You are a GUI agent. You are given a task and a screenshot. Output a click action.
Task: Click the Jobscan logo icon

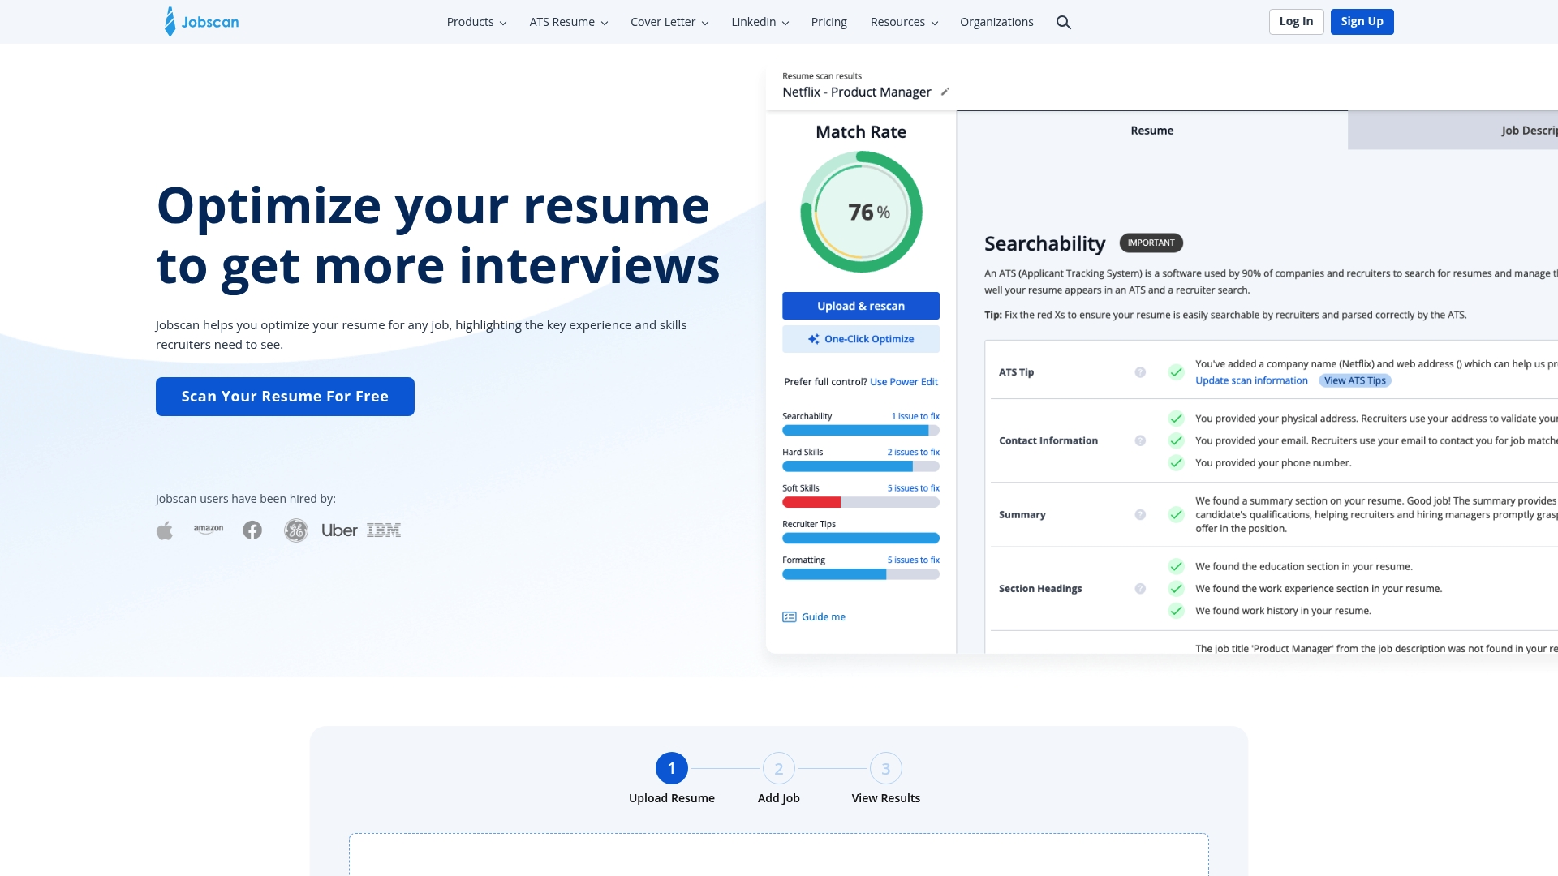[170, 22]
